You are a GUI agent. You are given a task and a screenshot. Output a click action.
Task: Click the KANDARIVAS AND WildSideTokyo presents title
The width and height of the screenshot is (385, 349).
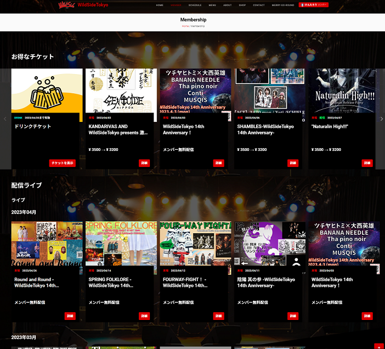coord(118,130)
